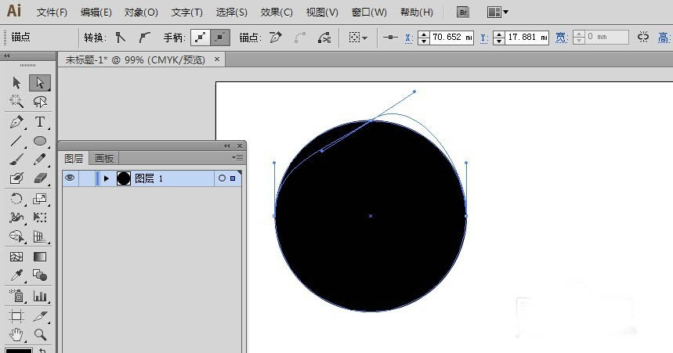The image size is (673, 353).
Task: Choose the Column Graph tool
Action: pos(40,296)
